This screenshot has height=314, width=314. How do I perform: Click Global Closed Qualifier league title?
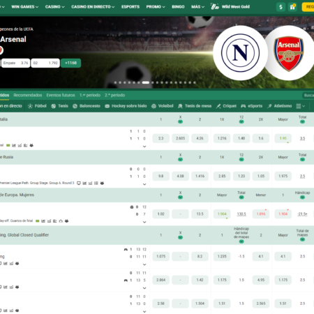24,235
